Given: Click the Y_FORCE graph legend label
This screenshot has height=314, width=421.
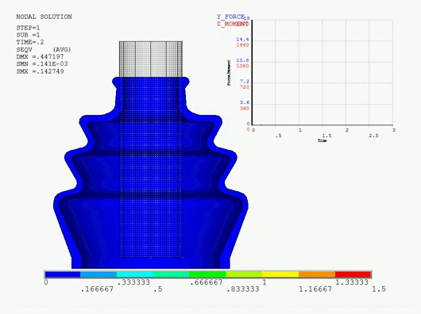Looking at the screenshot, I should (230, 17).
